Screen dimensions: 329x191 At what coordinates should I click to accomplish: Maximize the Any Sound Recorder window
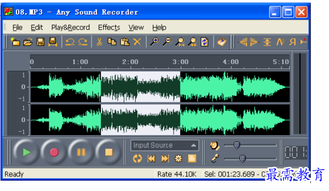(x=288, y=12)
